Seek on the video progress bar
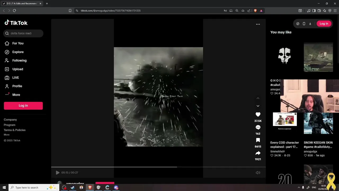 [x=158, y=167]
